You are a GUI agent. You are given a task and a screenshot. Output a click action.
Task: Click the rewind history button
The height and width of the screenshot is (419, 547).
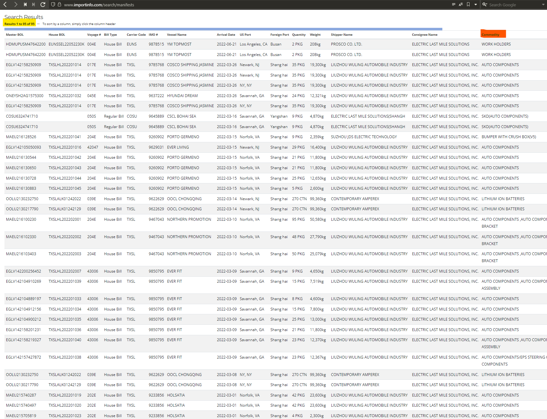click(x=25, y=4)
